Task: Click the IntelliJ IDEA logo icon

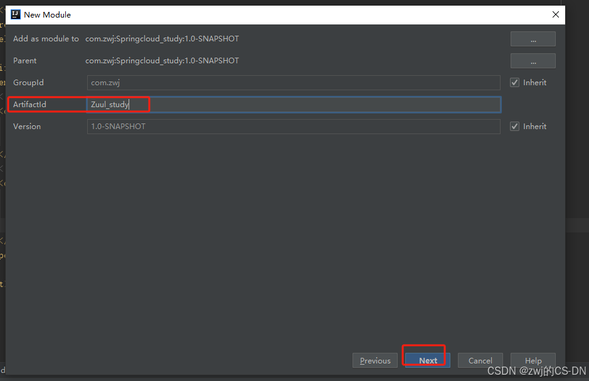Action: pyautogui.click(x=16, y=14)
